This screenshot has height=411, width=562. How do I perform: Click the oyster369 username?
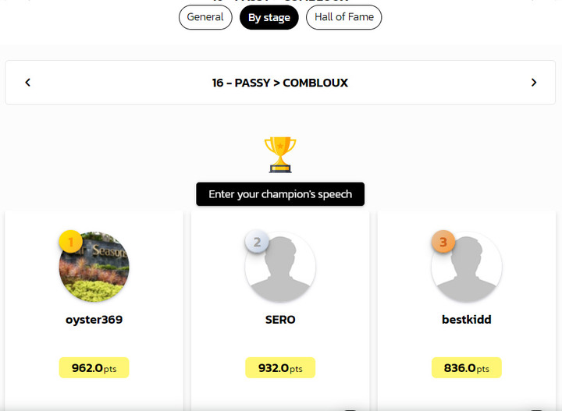94,319
